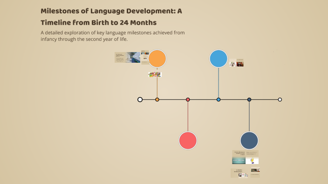328x184 pixels.
Task: Click the large dark navy topic circle
Action: point(249,140)
